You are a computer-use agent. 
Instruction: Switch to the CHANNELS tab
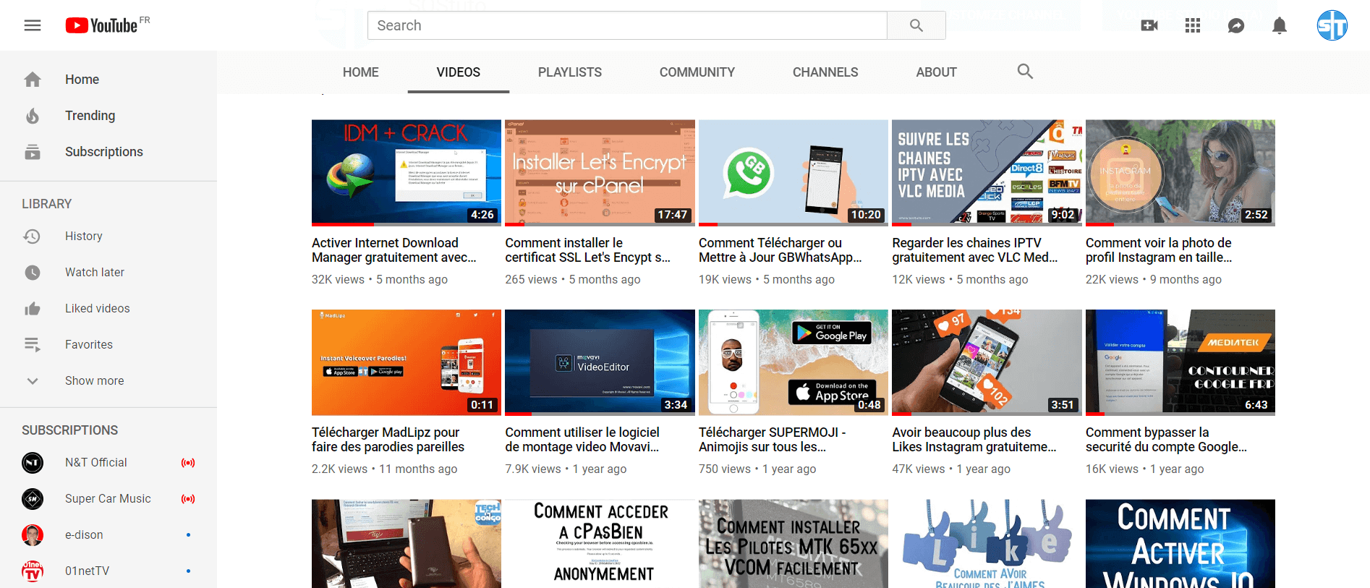point(825,72)
